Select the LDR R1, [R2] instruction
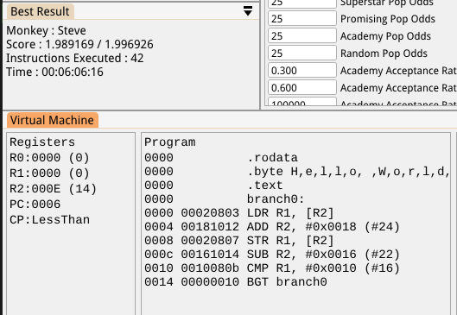The width and height of the screenshot is (457, 315). (x=239, y=213)
